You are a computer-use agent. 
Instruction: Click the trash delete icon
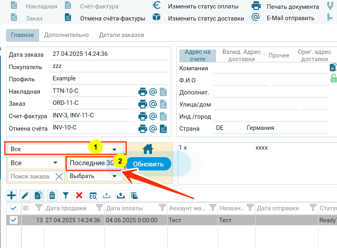pos(52,196)
